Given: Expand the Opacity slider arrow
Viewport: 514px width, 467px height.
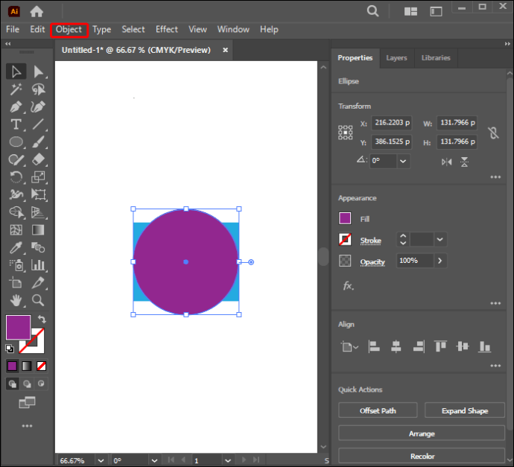Looking at the screenshot, I should coord(440,261).
